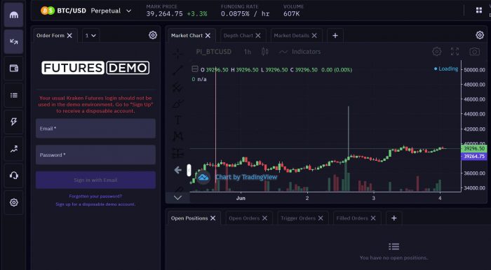
Task: Open the headset support icon
Action: 14,176
